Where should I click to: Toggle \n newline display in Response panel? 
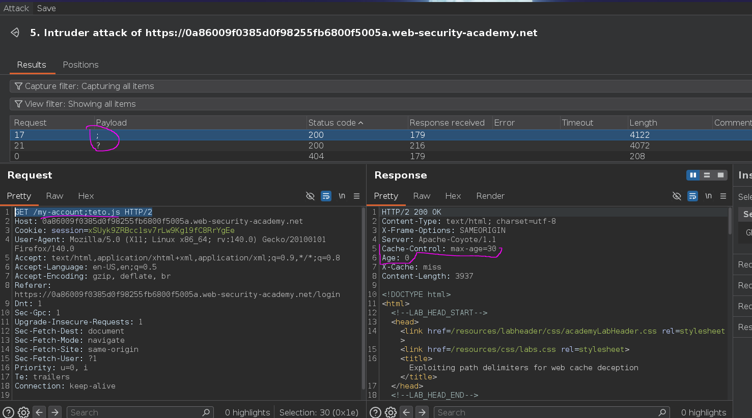[x=708, y=196]
